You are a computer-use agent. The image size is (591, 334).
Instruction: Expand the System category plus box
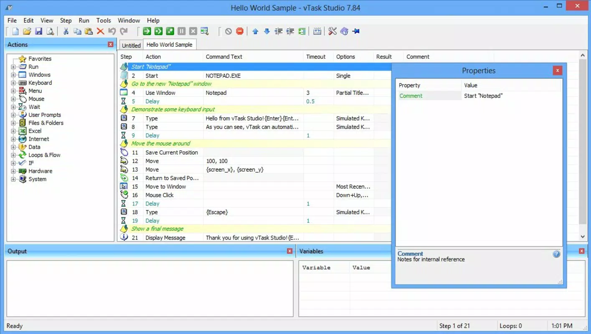coord(13,179)
